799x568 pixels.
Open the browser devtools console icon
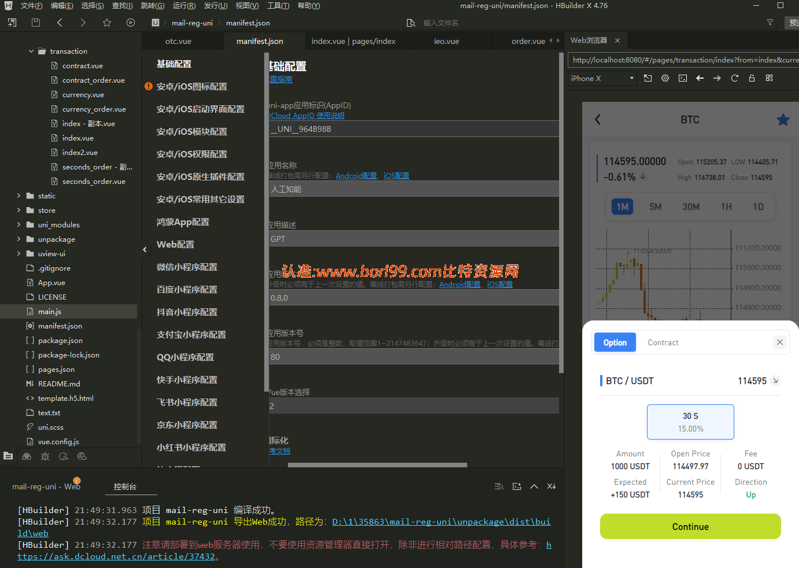(x=683, y=78)
